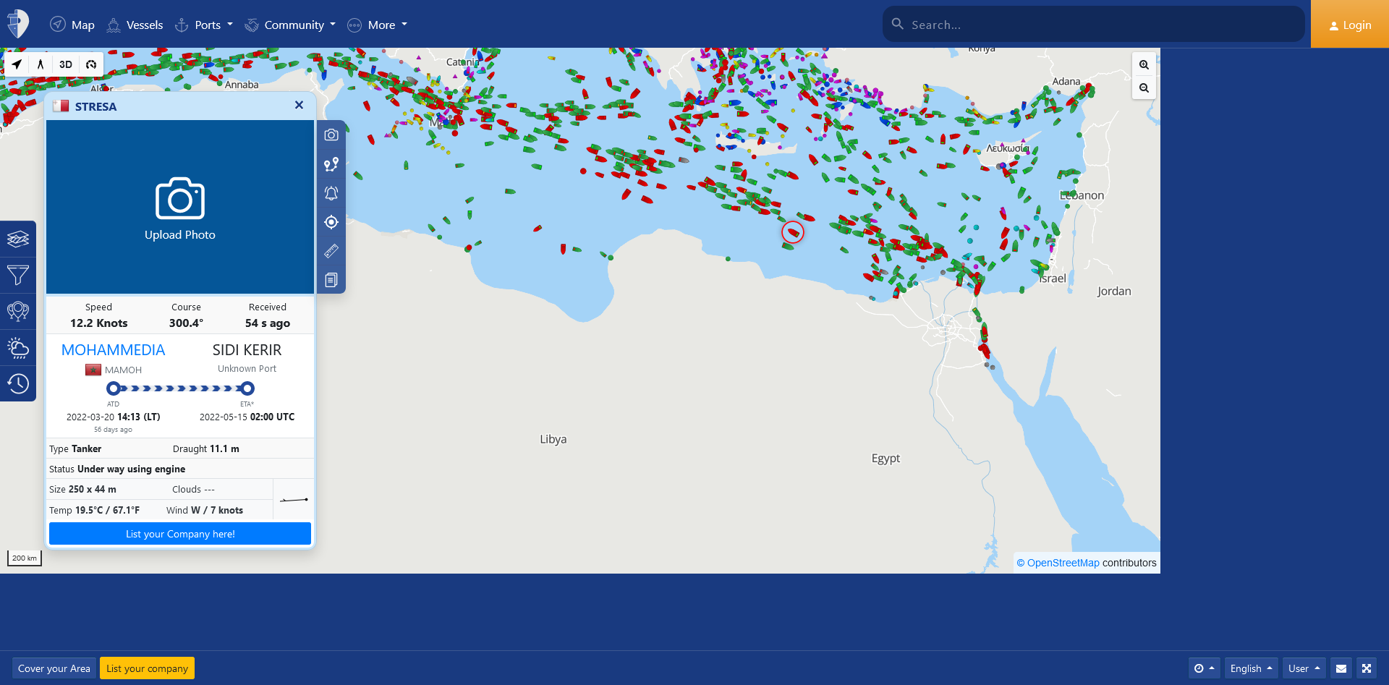Open the clock time-zone dropdown
The image size is (1389, 685).
click(1205, 668)
